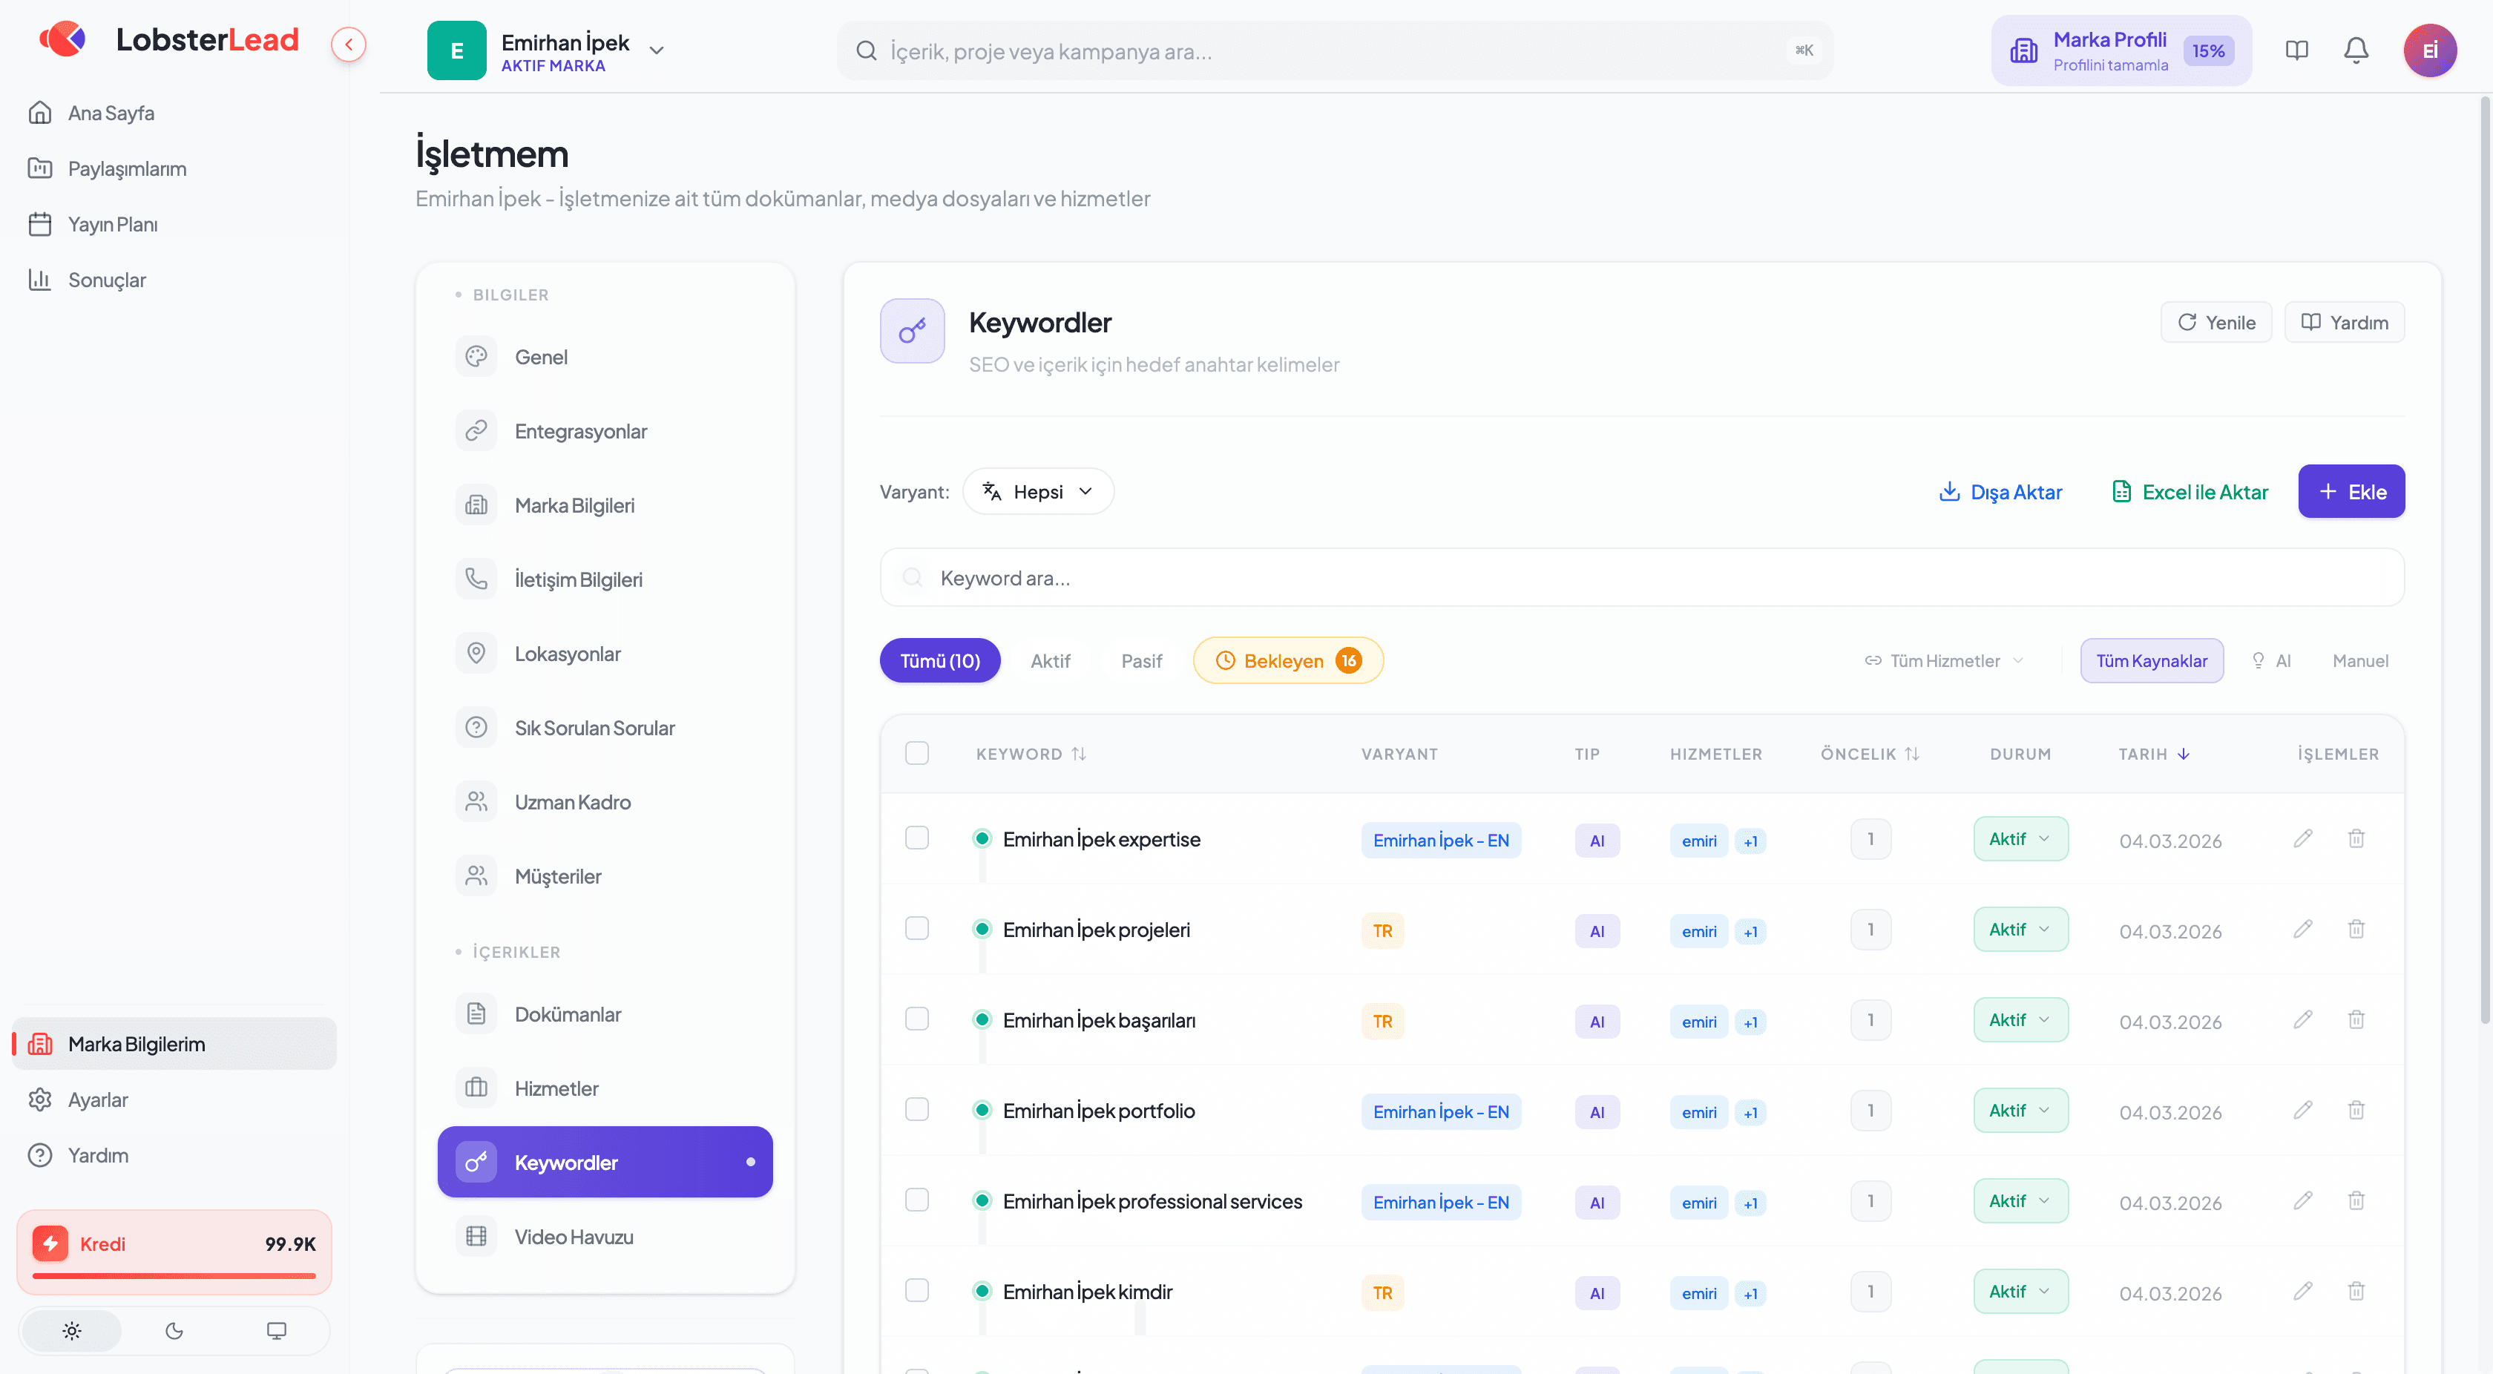Export keywords with Dışa Aktar
The height and width of the screenshot is (1374, 2493).
pos(2000,492)
